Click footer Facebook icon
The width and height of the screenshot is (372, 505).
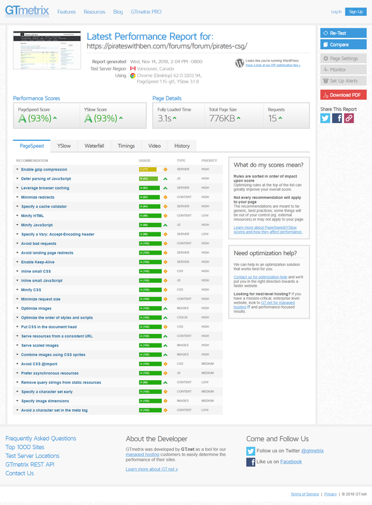(251, 462)
